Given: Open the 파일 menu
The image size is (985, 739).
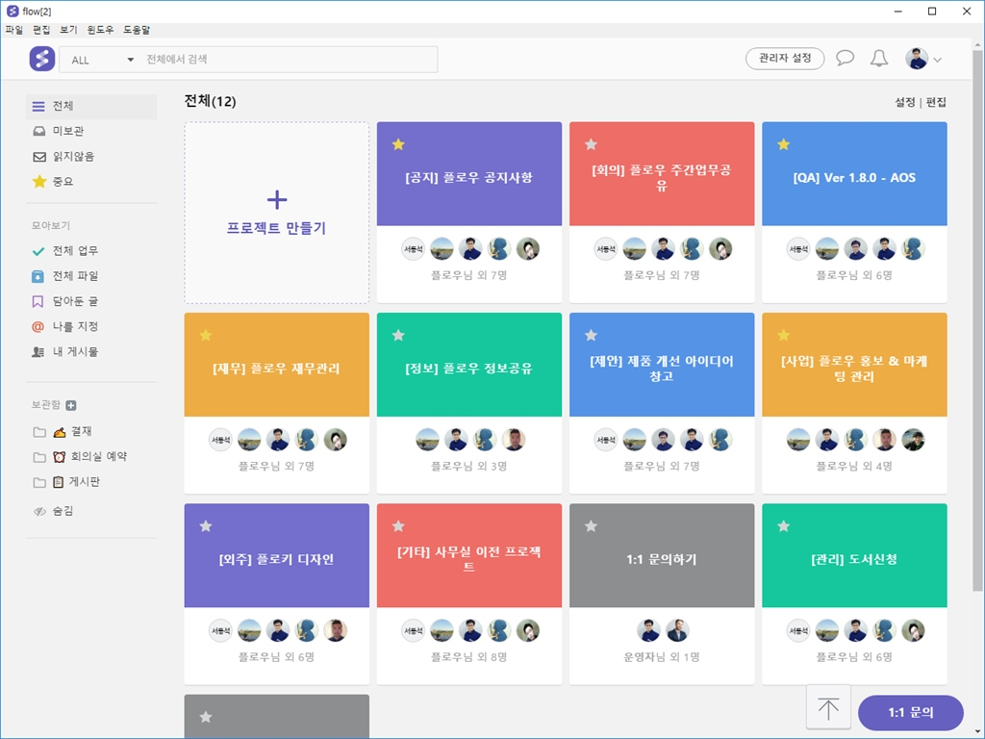Looking at the screenshot, I should (13, 30).
